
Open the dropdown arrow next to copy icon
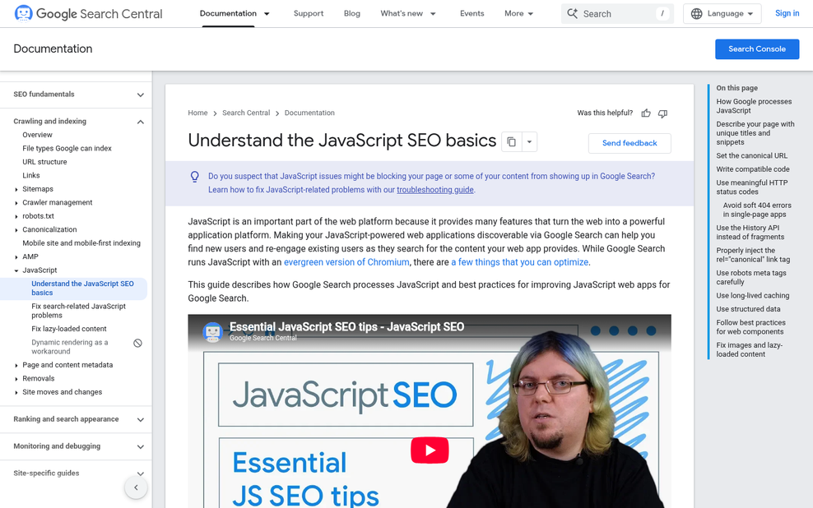click(529, 141)
